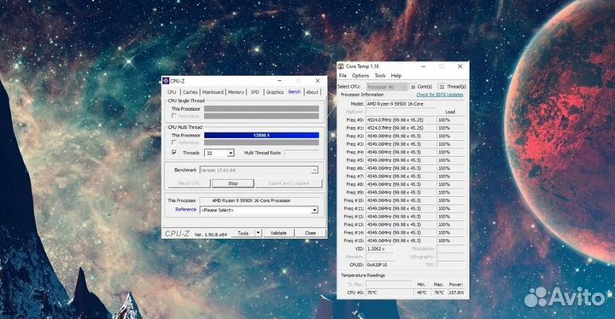This screenshot has height=319, width=615.
Task: Click the version text Ver. 1.90.8.x64
Action: [x=211, y=235]
